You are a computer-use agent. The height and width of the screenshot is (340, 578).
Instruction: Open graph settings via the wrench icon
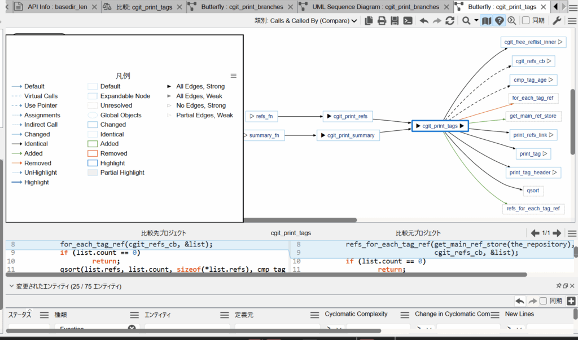(557, 21)
